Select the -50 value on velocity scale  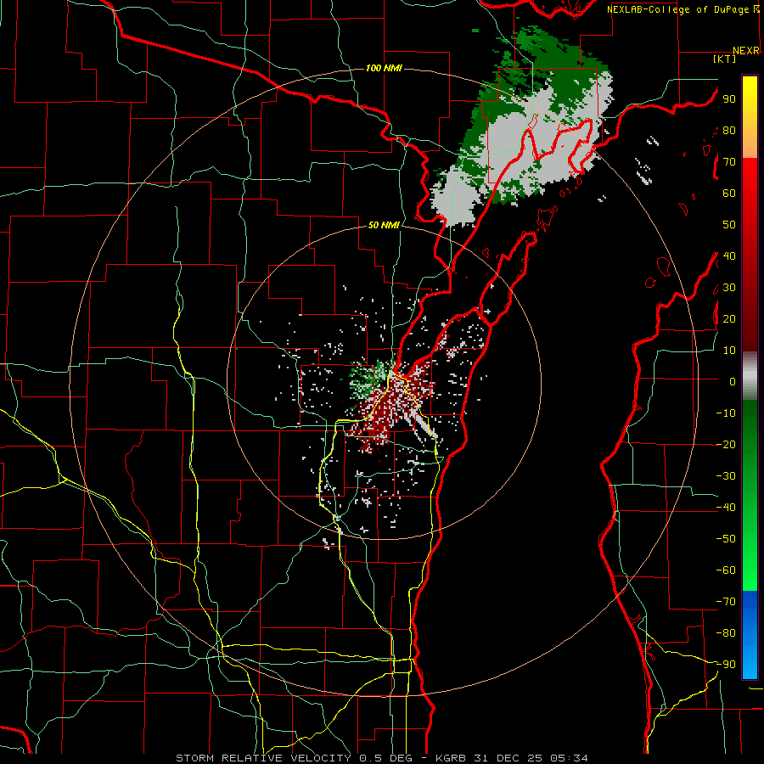tap(726, 539)
